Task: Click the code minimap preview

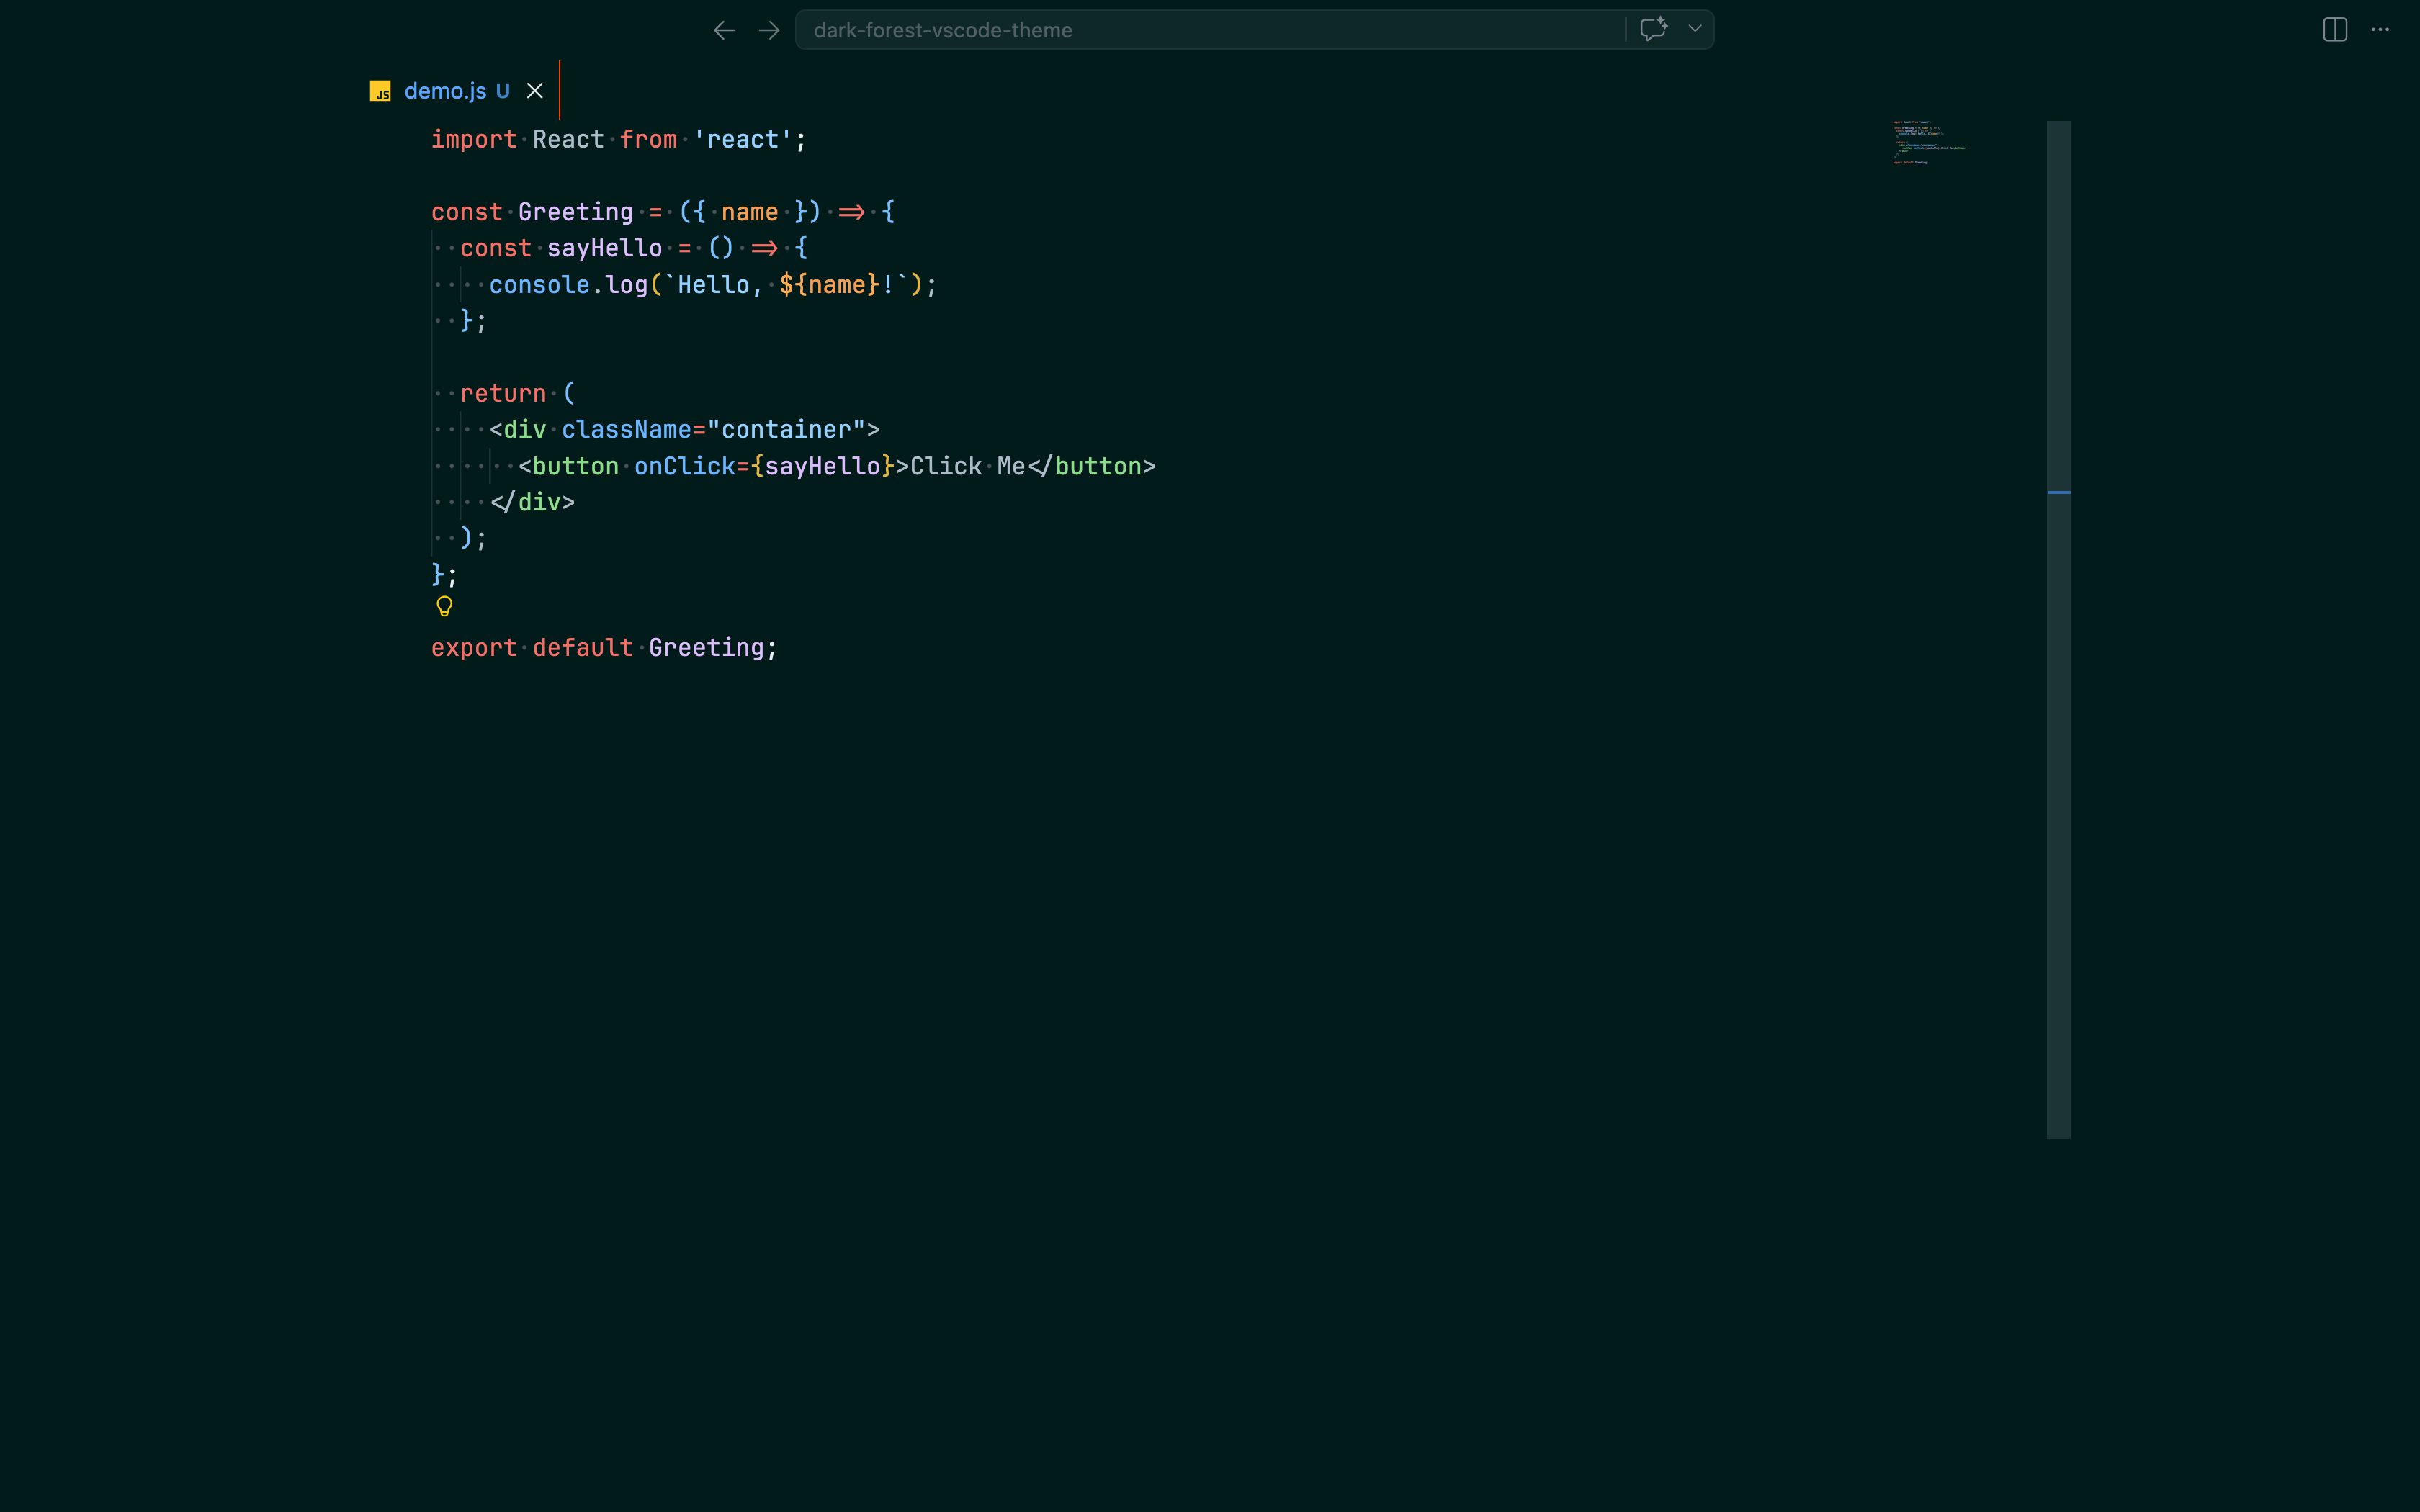Action: point(1929,143)
